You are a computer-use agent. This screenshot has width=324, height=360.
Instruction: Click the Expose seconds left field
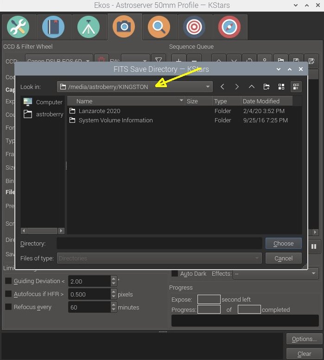(x=209, y=299)
